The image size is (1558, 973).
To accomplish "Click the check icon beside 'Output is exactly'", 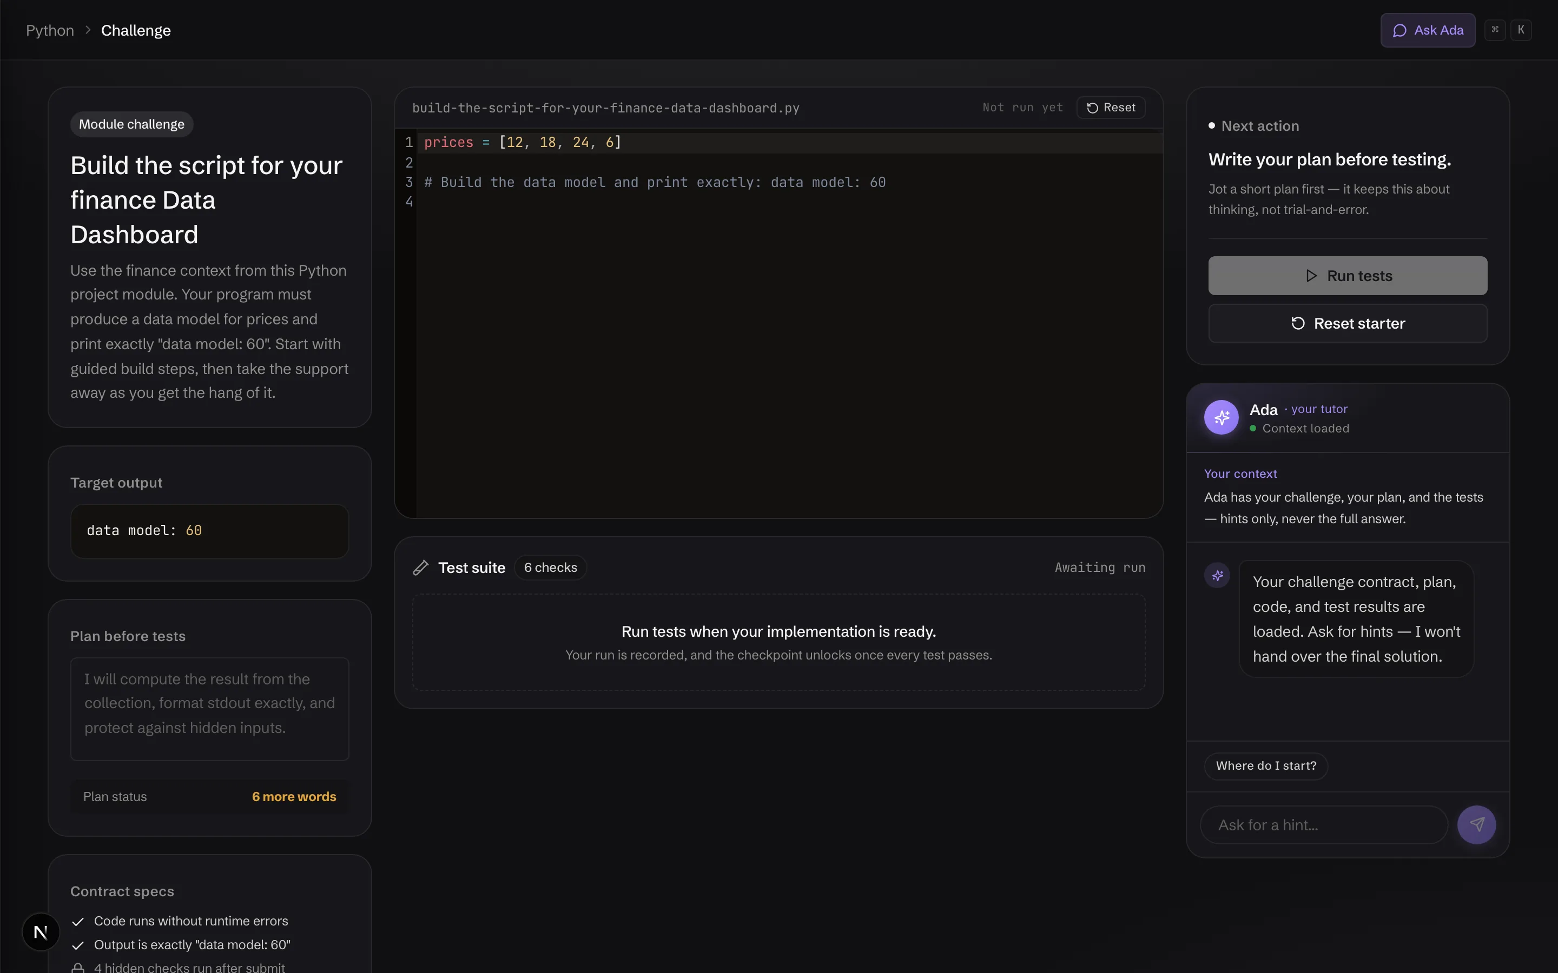I will click(x=78, y=945).
